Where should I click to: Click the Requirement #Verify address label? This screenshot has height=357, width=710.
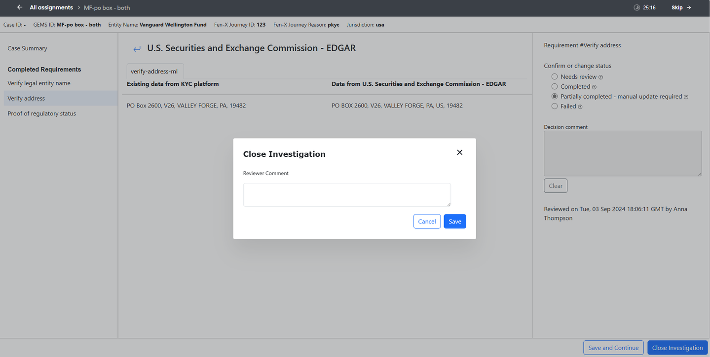pyautogui.click(x=582, y=45)
